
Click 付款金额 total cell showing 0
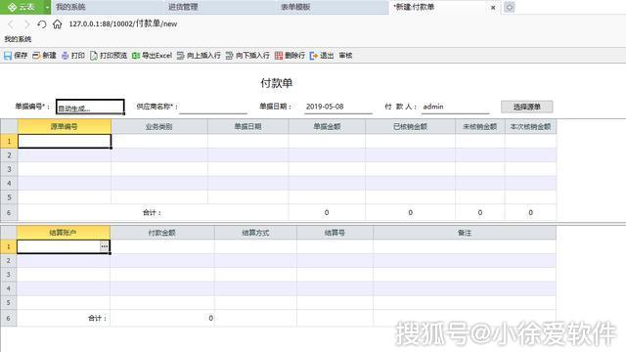coord(162,318)
